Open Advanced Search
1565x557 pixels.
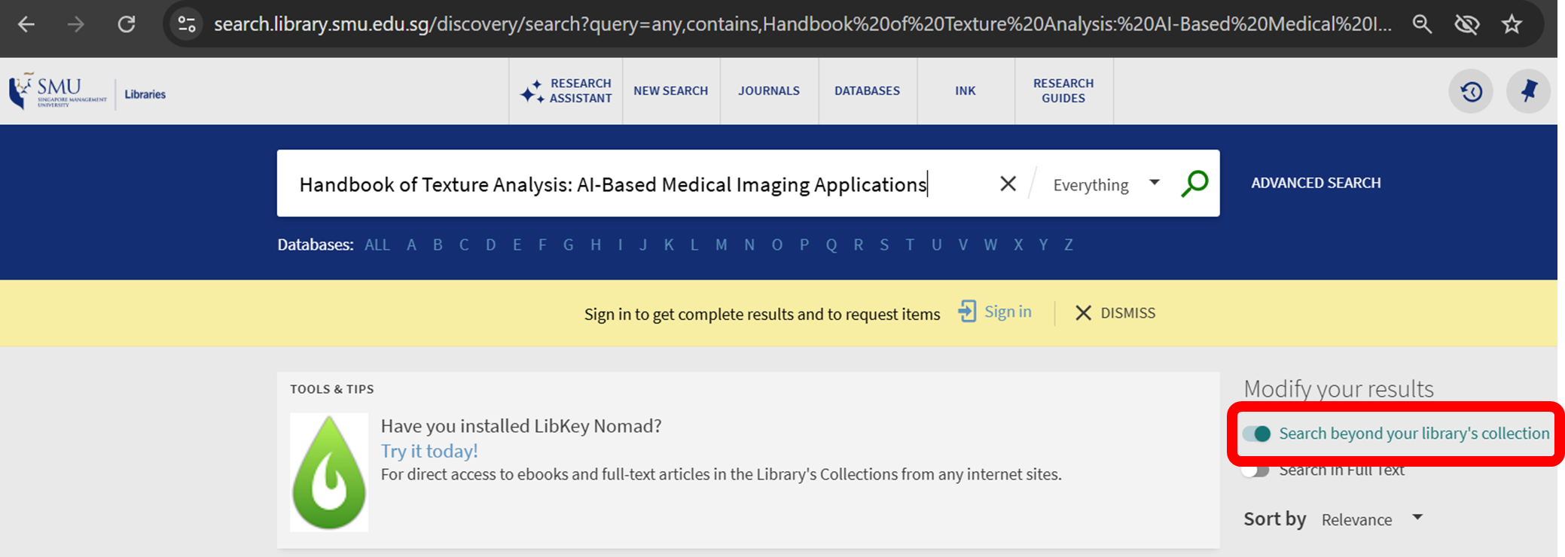tap(1316, 183)
